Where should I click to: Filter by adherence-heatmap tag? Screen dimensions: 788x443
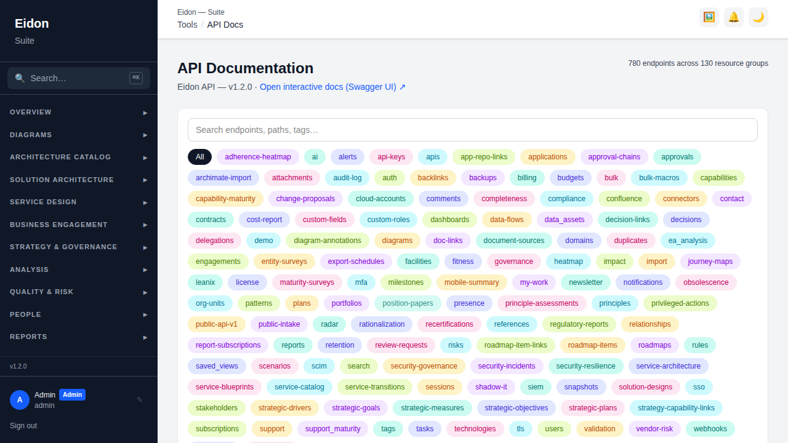258,157
